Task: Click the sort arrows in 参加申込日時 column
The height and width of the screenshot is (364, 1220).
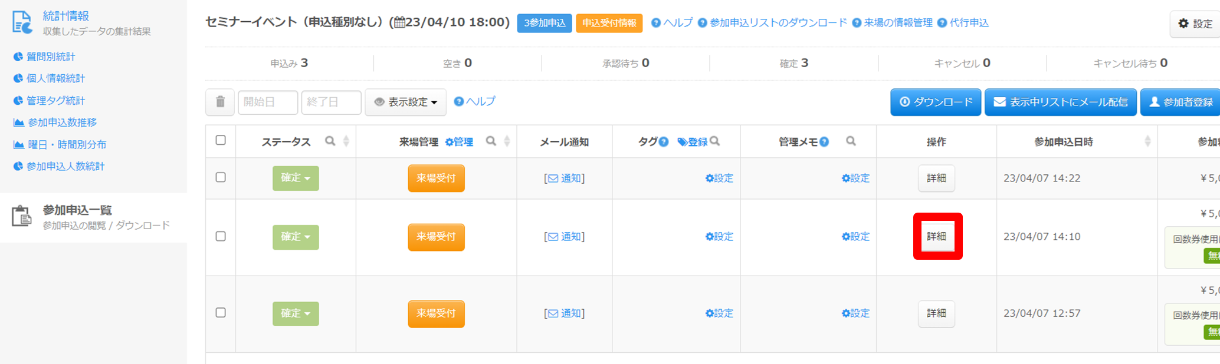Action: 1147,141
